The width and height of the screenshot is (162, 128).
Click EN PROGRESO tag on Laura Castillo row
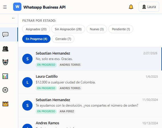coord(46,88)
